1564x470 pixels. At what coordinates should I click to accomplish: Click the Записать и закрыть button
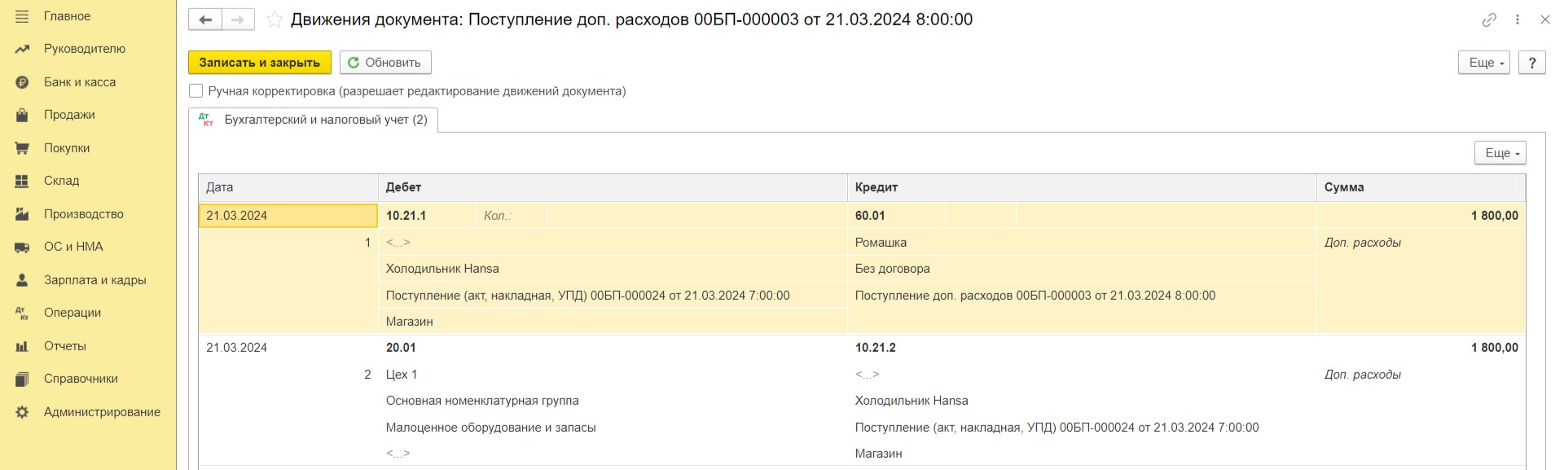pyautogui.click(x=260, y=63)
